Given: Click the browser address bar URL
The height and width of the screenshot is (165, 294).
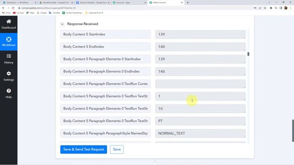Looking at the screenshot, I should (49, 8).
